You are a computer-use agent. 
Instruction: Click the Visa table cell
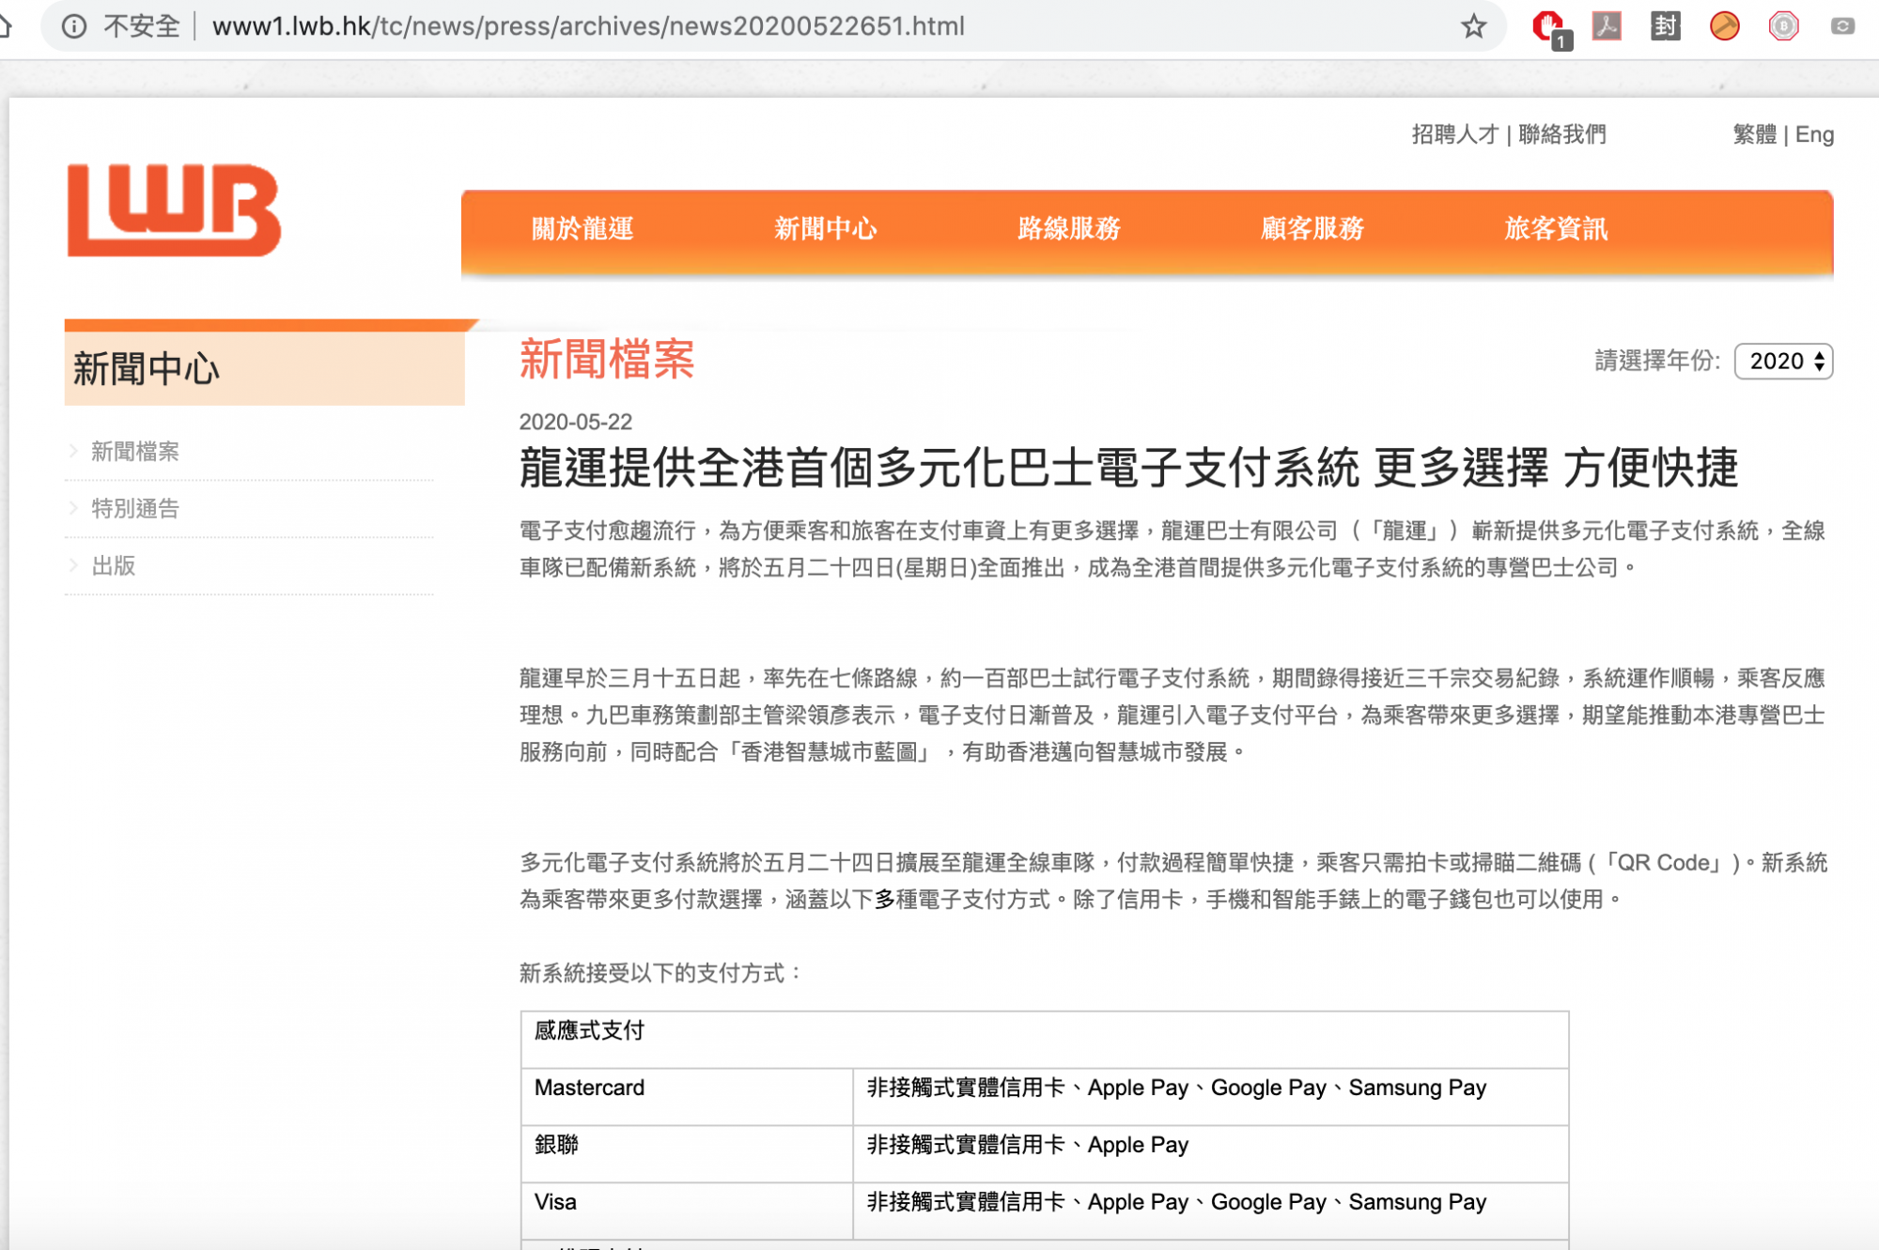click(x=687, y=1211)
